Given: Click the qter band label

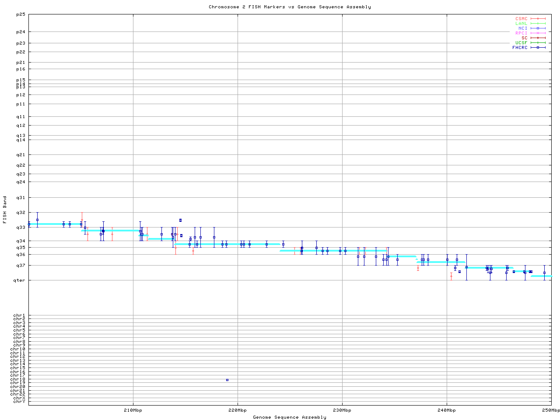Looking at the screenshot, I should tap(20, 280).
